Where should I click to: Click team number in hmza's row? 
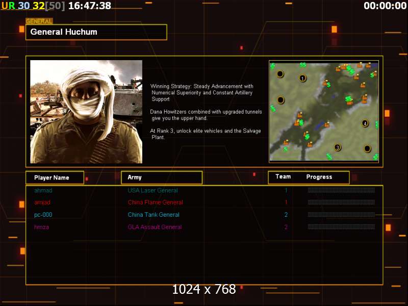click(x=286, y=227)
